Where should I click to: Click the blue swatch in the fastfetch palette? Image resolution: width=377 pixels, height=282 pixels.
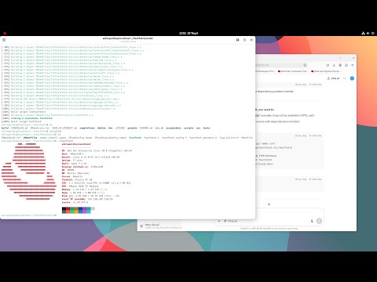tap(80, 210)
